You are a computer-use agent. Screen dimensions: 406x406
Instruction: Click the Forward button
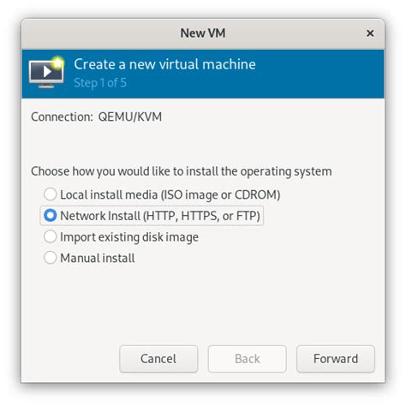pyautogui.click(x=336, y=359)
